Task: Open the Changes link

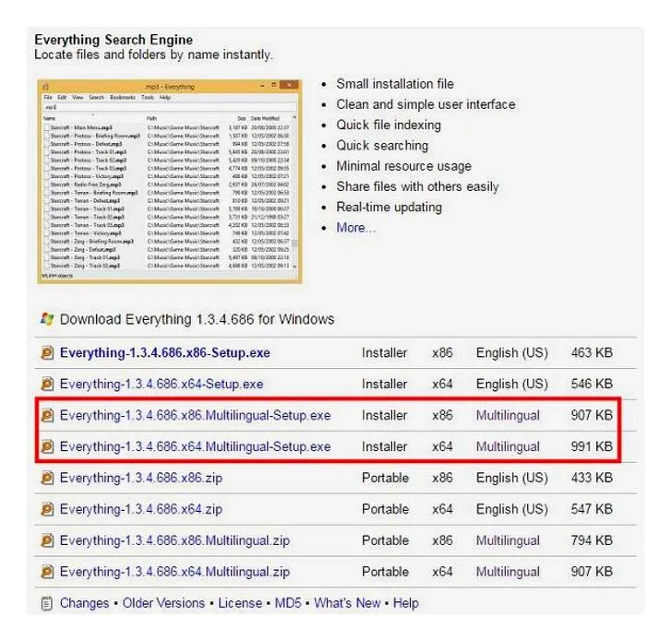Action: pyautogui.click(x=84, y=603)
